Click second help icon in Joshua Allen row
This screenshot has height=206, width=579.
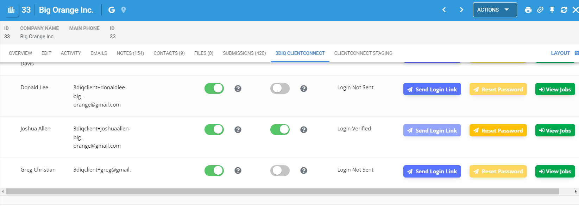tap(304, 130)
